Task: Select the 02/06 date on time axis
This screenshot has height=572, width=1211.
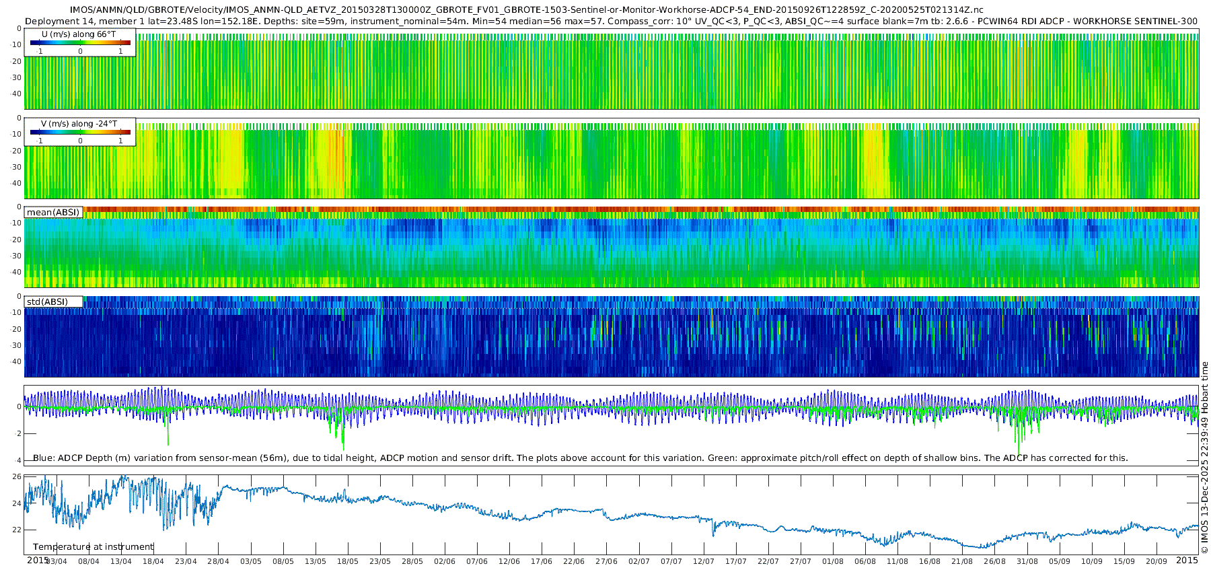Action: click(445, 562)
